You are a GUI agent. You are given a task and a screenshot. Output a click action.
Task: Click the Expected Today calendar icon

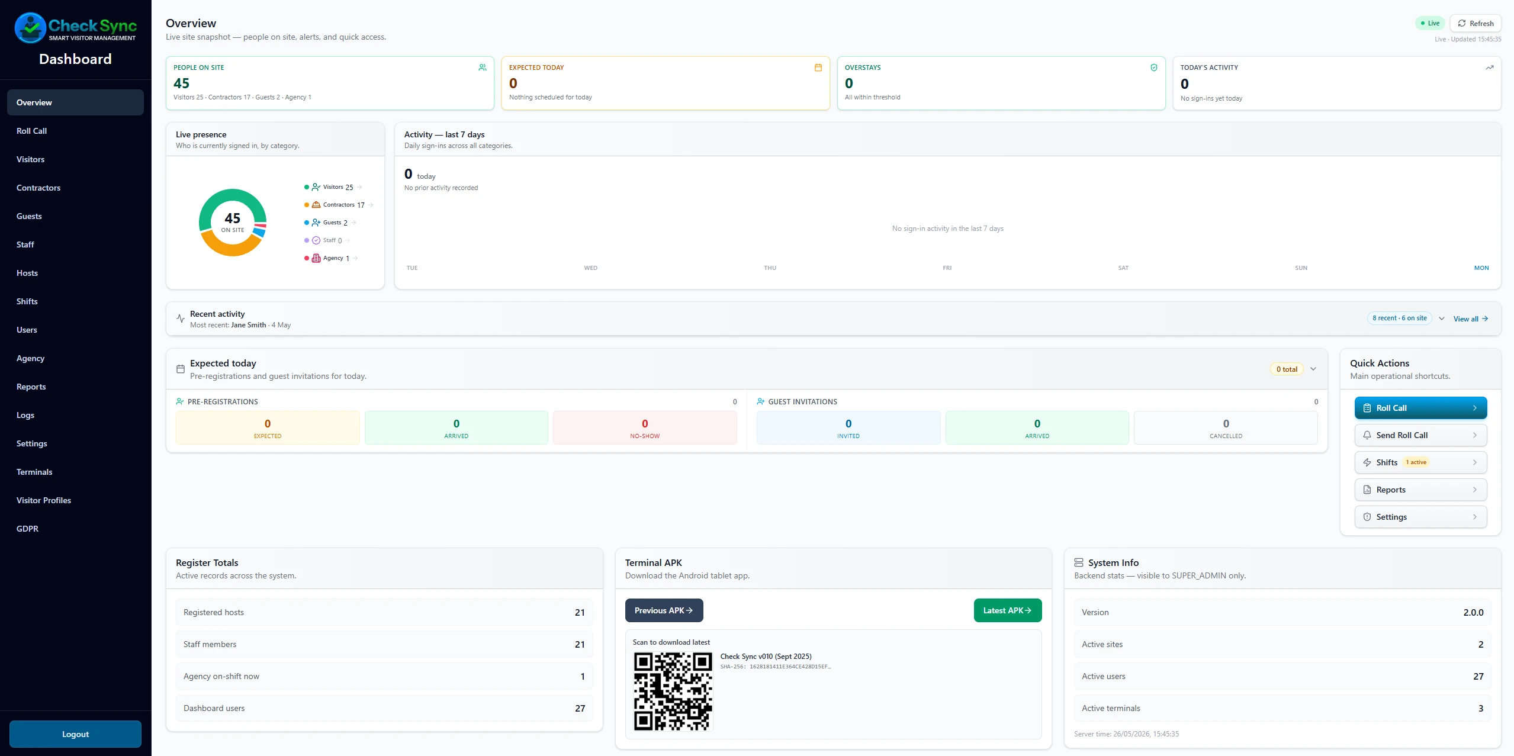click(x=818, y=67)
